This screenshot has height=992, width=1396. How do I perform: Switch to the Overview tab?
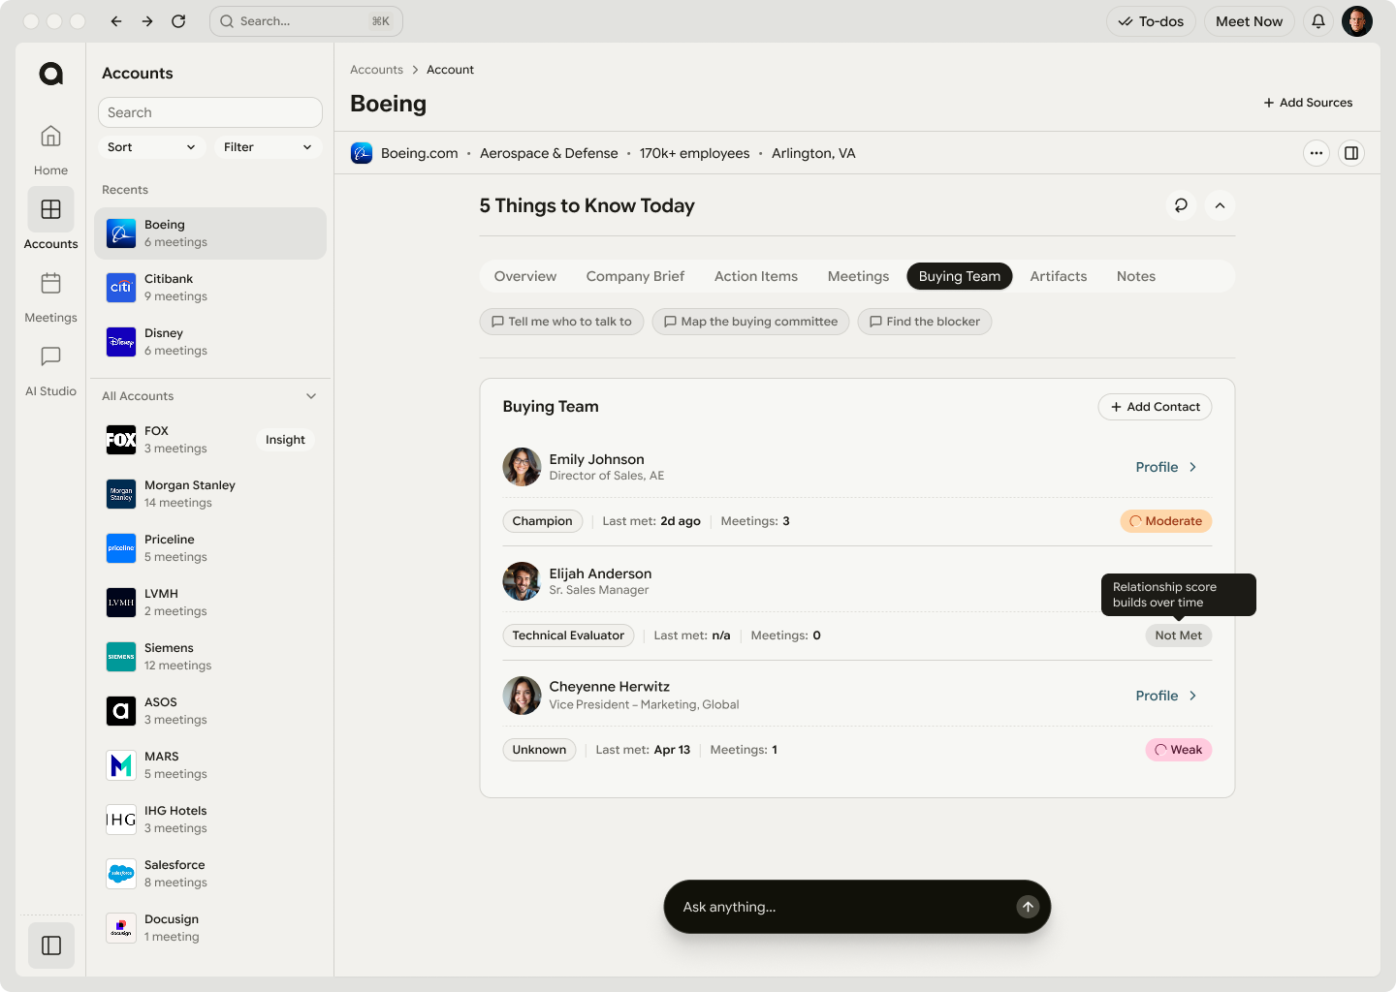(525, 276)
